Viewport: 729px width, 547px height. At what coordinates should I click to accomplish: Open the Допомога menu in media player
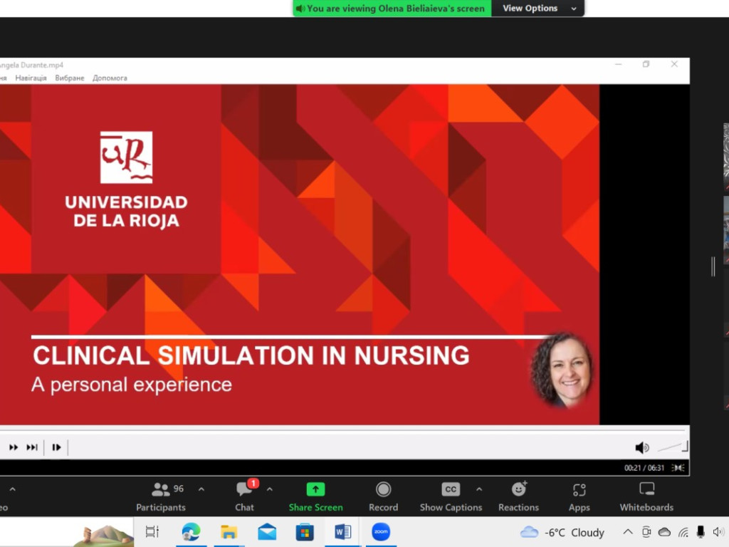coord(110,78)
